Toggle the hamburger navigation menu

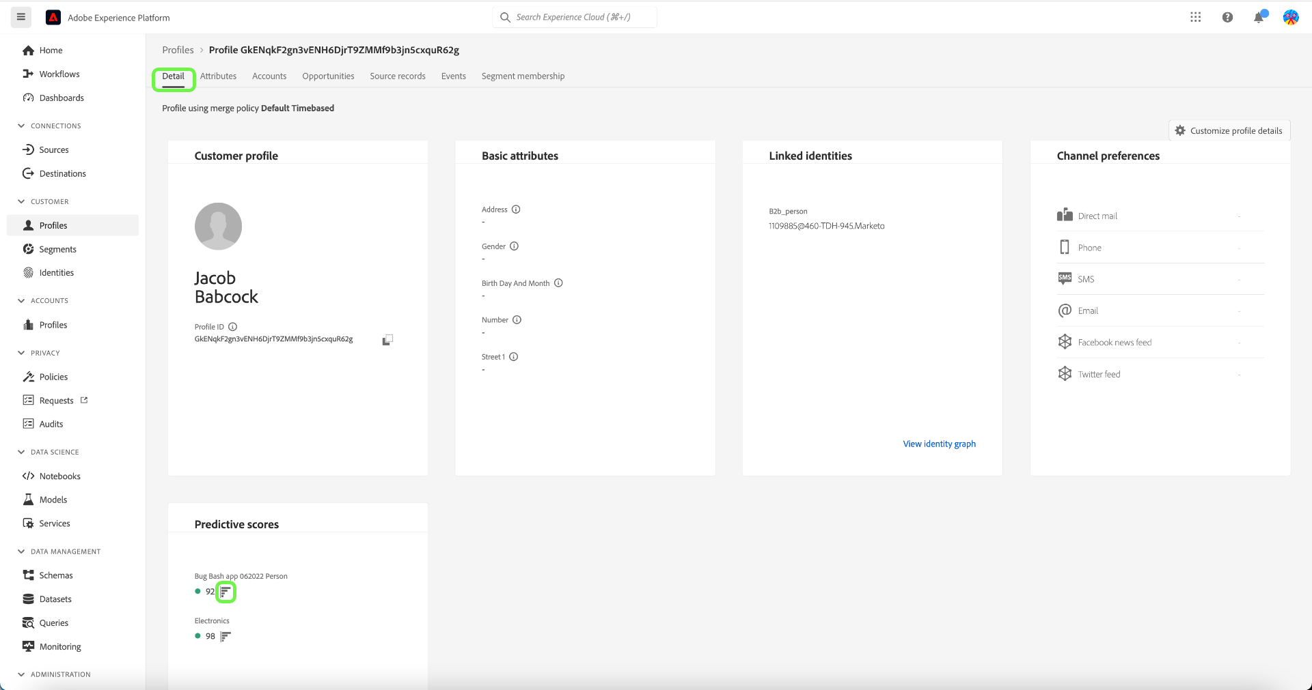21,17
